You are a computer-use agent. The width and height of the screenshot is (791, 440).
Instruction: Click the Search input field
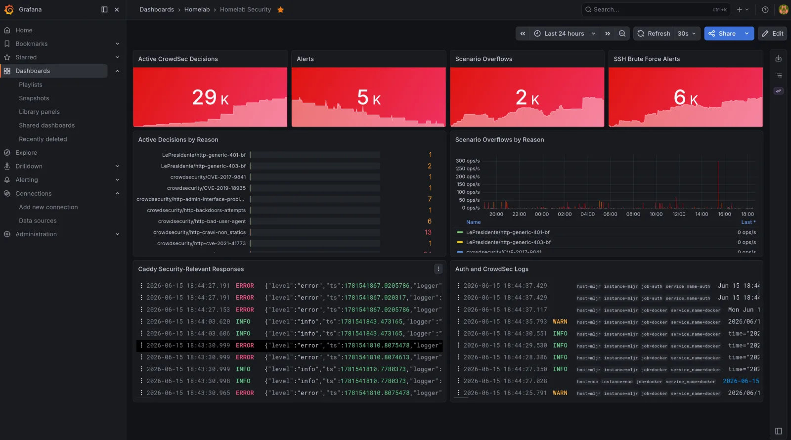tap(656, 9)
